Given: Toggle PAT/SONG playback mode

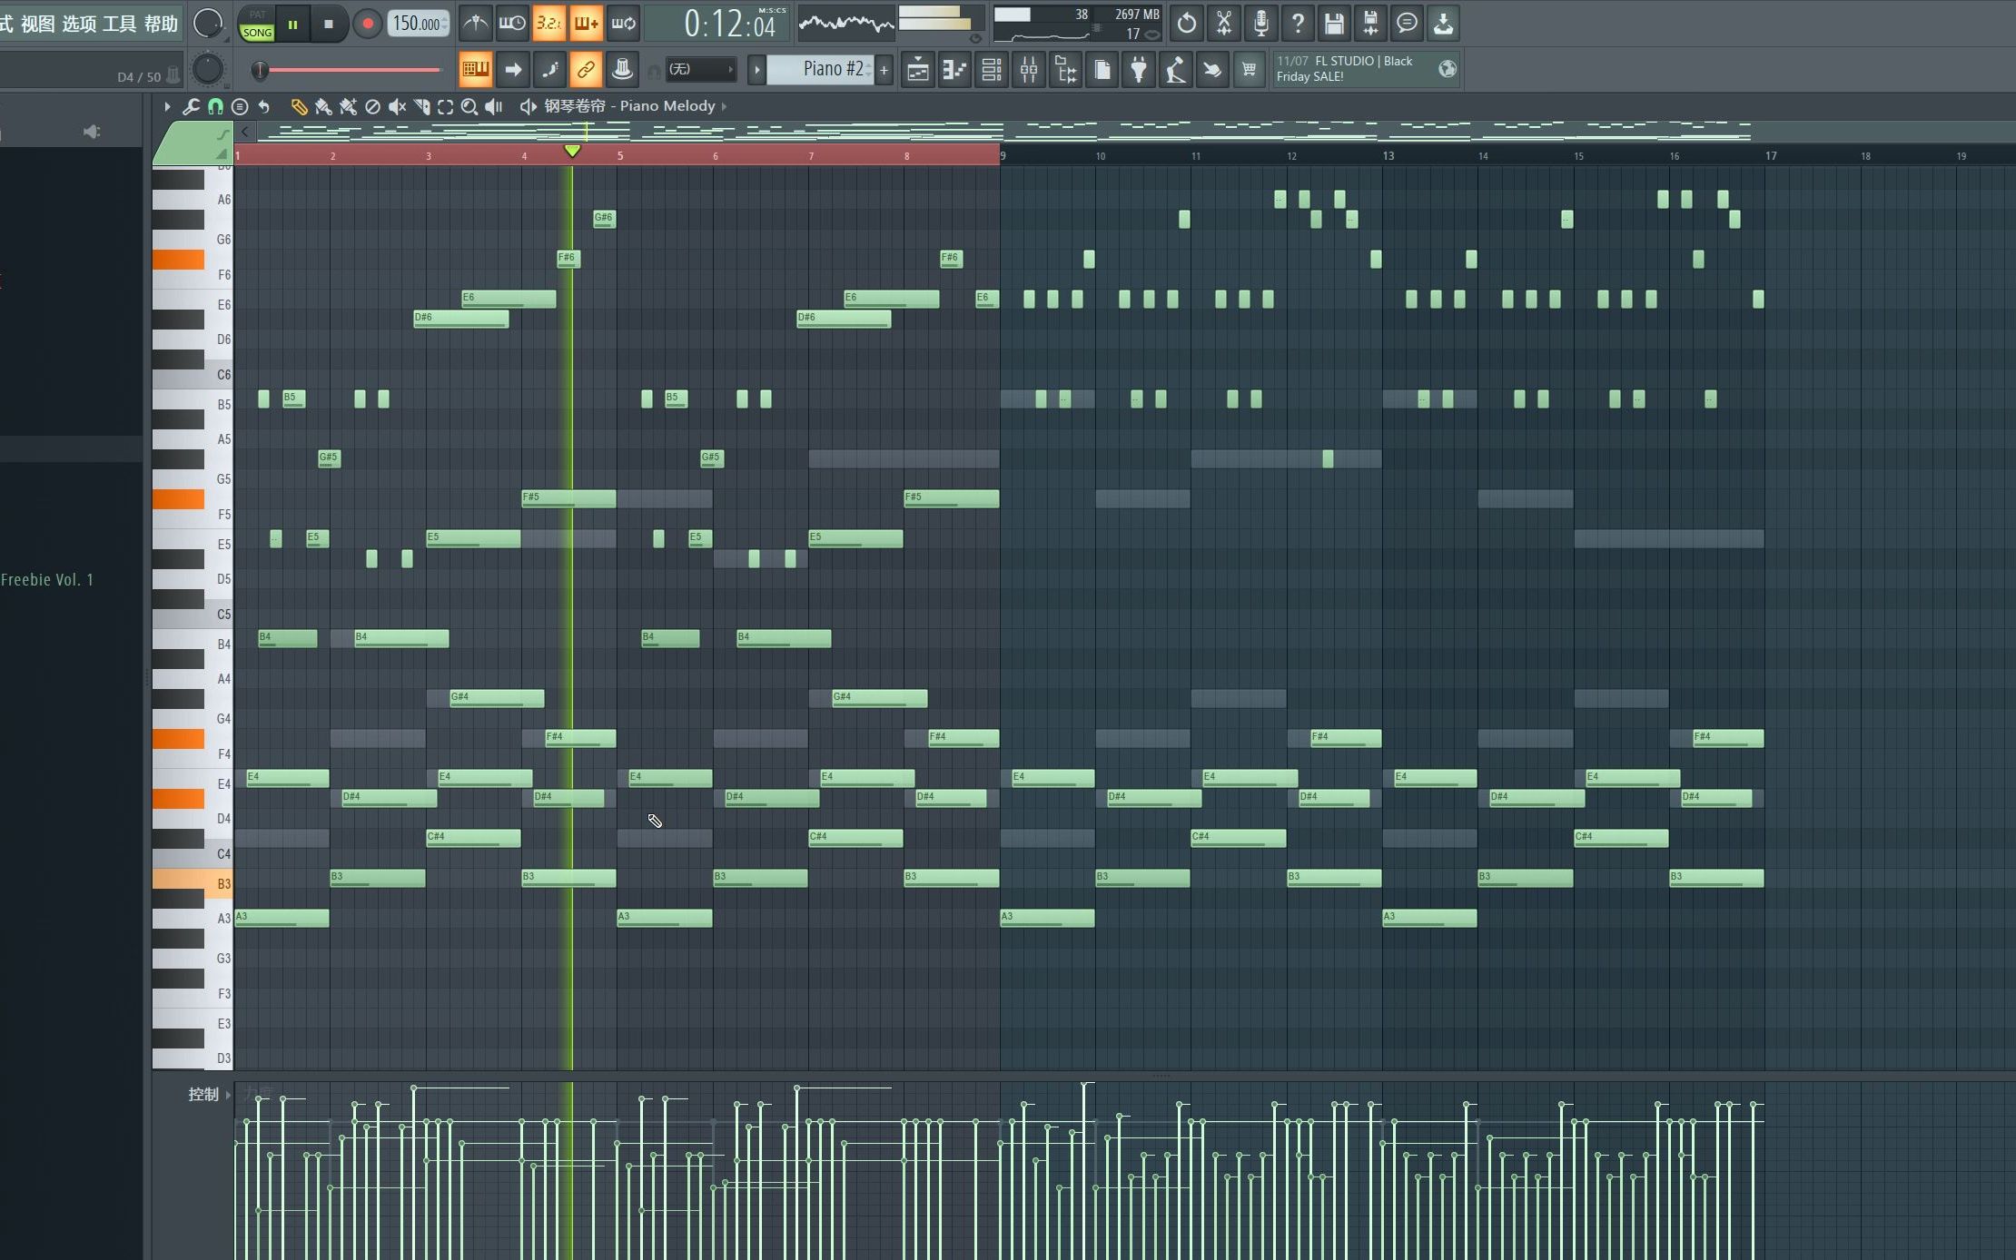Looking at the screenshot, I should tap(257, 25).
